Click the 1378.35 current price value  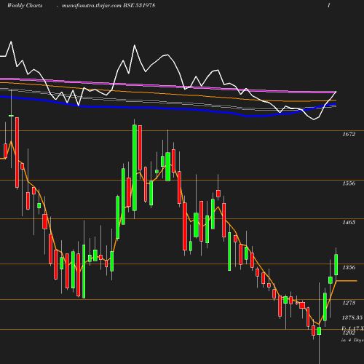[x=352, y=317]
